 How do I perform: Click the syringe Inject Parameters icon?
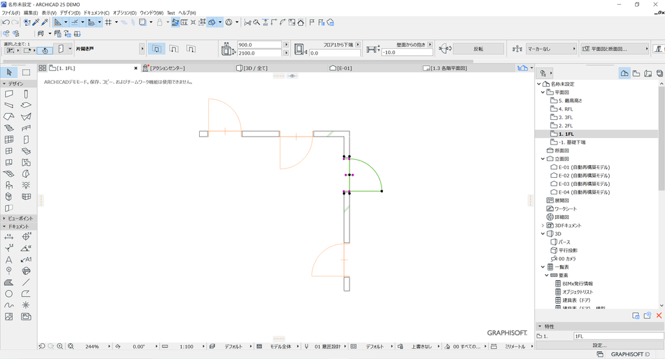[x=45, y=23]
